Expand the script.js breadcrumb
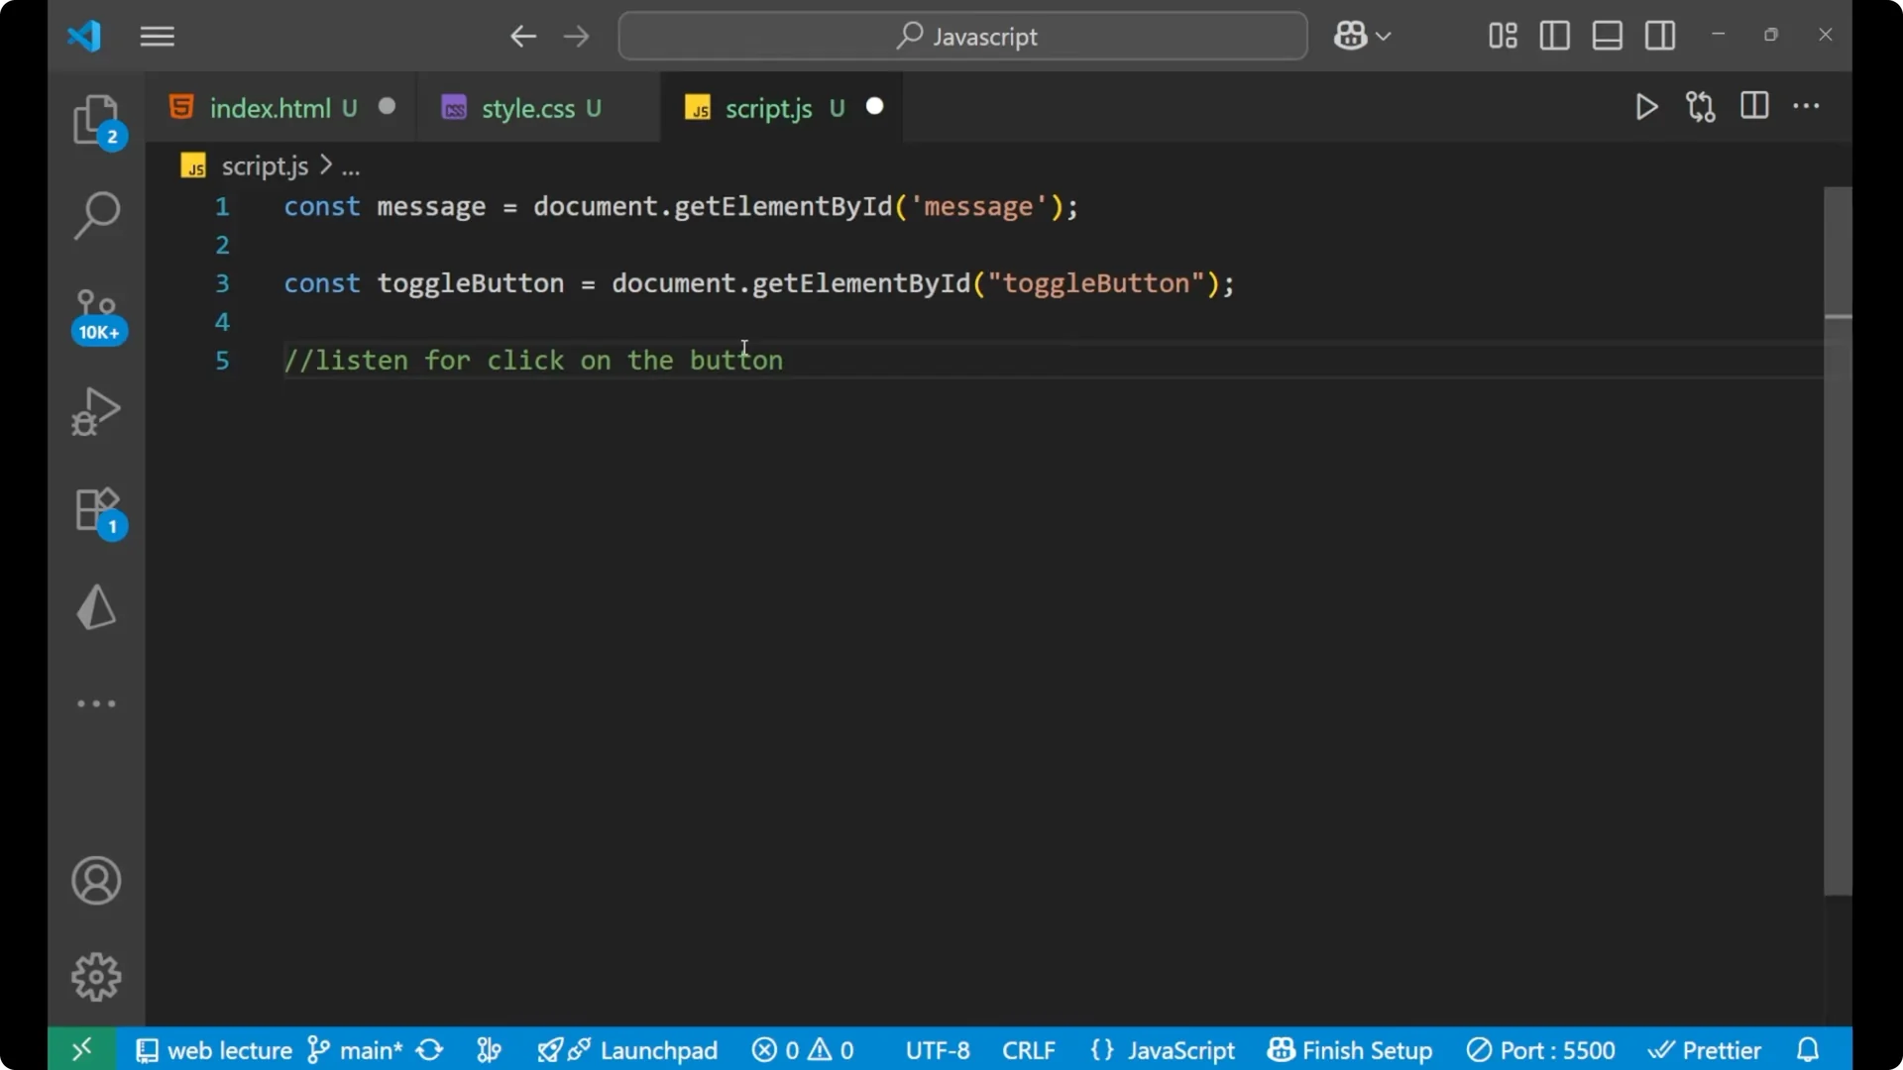1903x1070 pixels. click(264, 164)
